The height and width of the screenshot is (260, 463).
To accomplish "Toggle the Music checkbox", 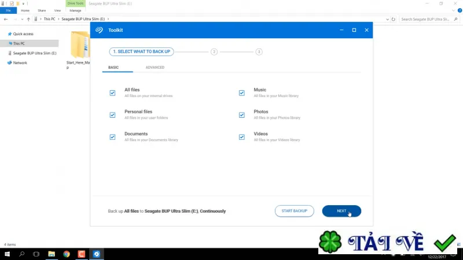I will tap(242, 93).
